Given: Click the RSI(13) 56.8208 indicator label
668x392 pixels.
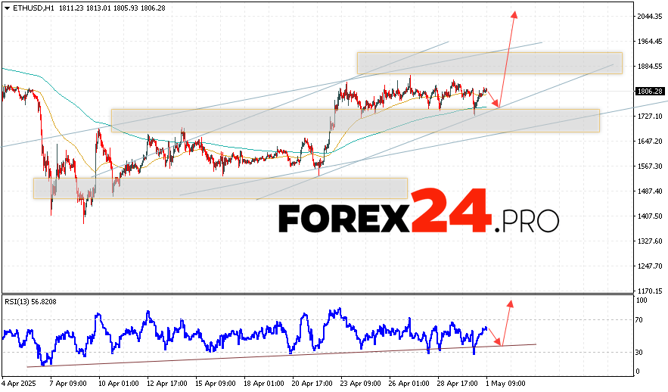Looking at the screenshot, I should click(x=31, y=301).
